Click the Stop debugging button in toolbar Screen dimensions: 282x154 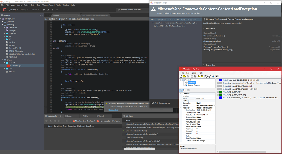[5, 10]
